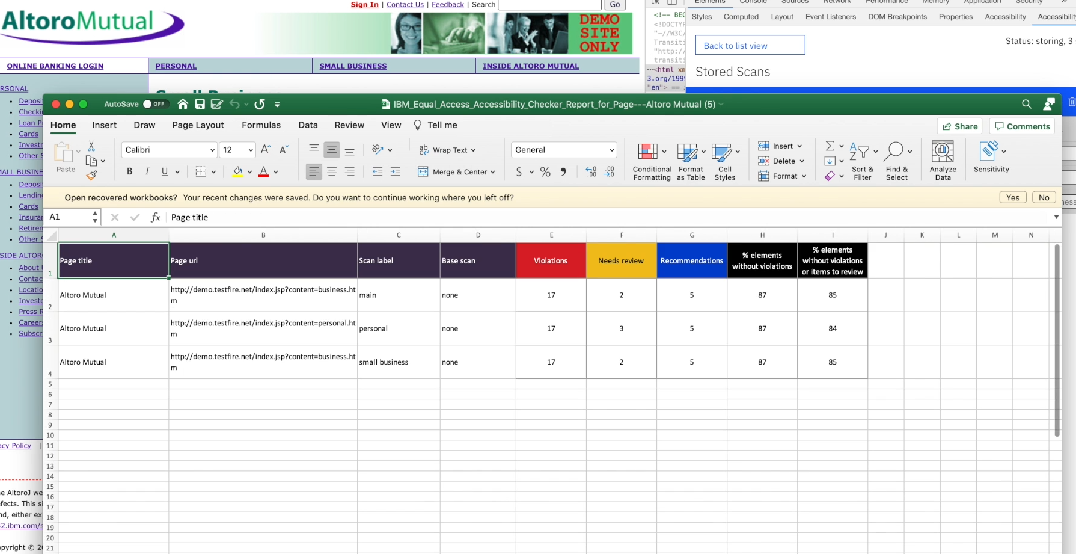1076x554 pixels.
Task: Toggle Bold formatting
Action: point(129,172)
